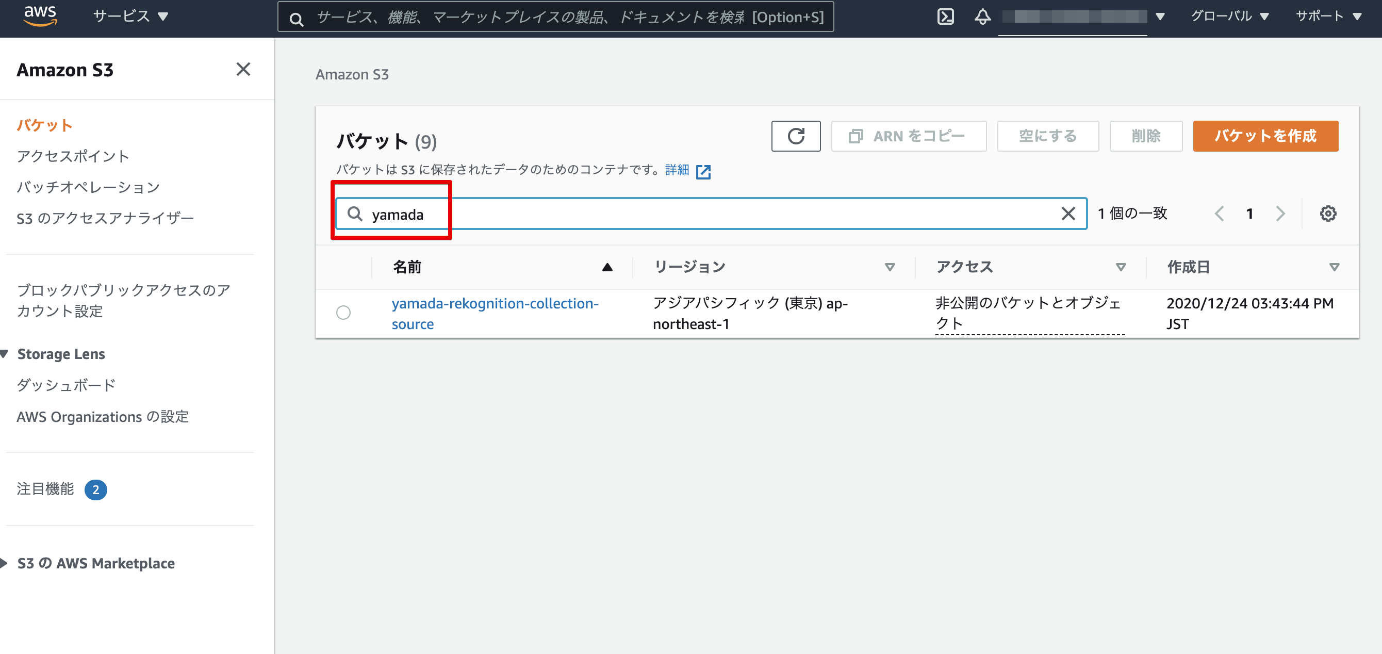Viewport: 1382px width, 654px height.
Task: Click the 名前 column header
Action: (x=407, y=267)
